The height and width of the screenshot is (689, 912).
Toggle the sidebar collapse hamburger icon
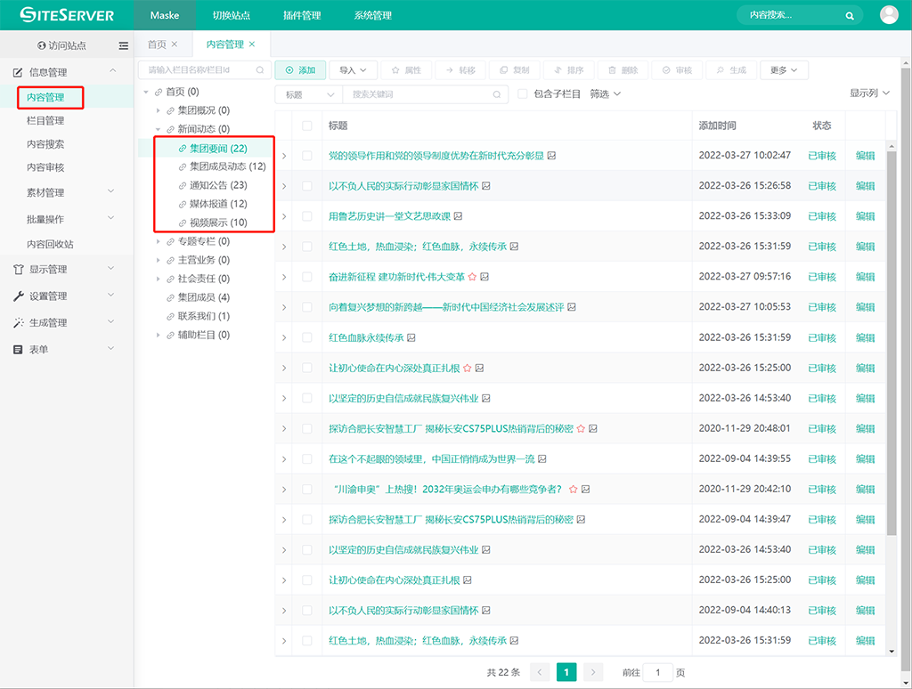123,45
